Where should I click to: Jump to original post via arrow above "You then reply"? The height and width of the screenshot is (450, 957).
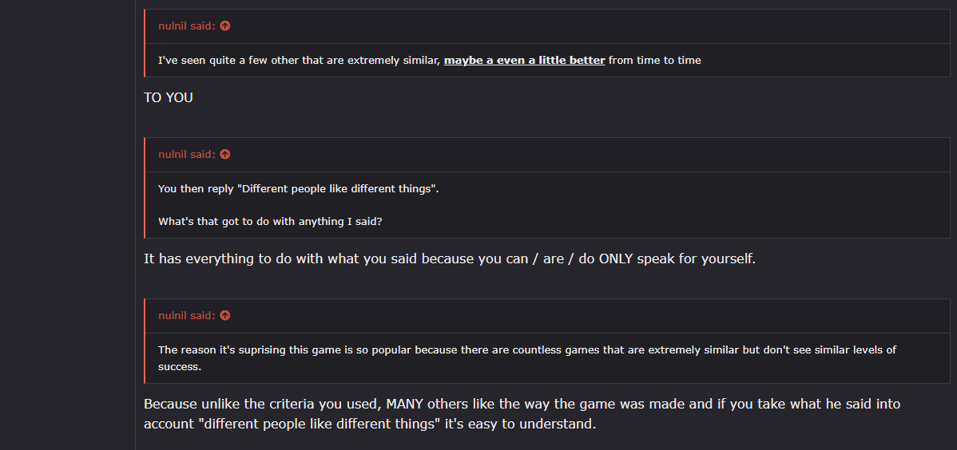[x=225, y=154]
